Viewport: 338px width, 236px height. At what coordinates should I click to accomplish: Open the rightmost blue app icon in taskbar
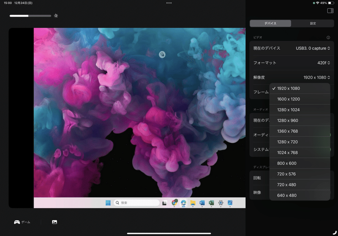click(x=230, y=203)
